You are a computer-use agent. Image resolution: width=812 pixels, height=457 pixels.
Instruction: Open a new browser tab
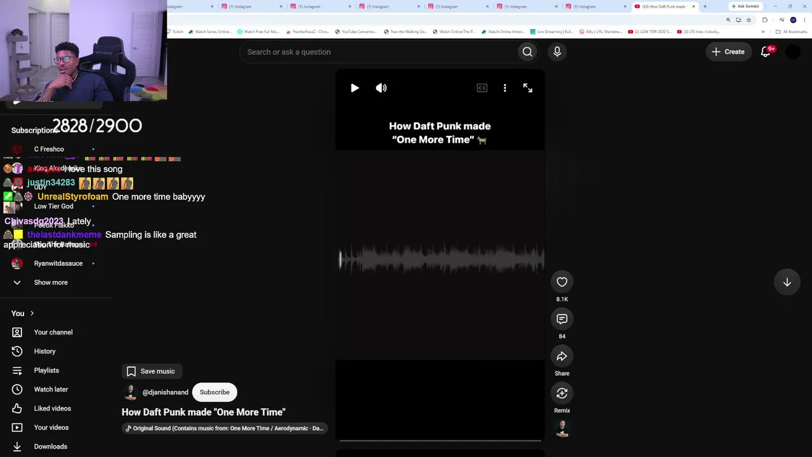tap(705, 6)
